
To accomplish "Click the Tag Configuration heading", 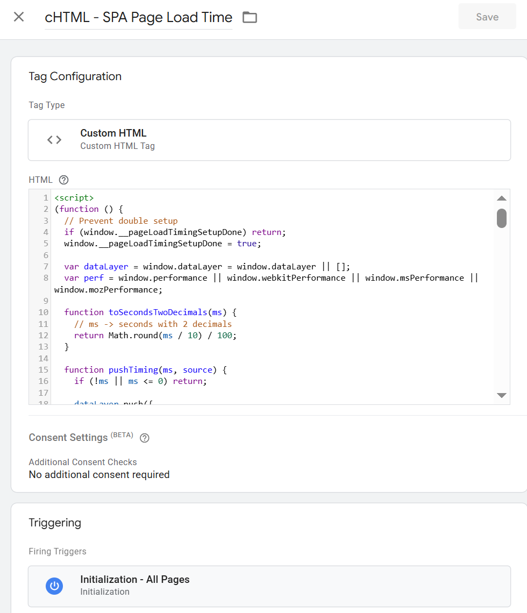I will (75, 76).
